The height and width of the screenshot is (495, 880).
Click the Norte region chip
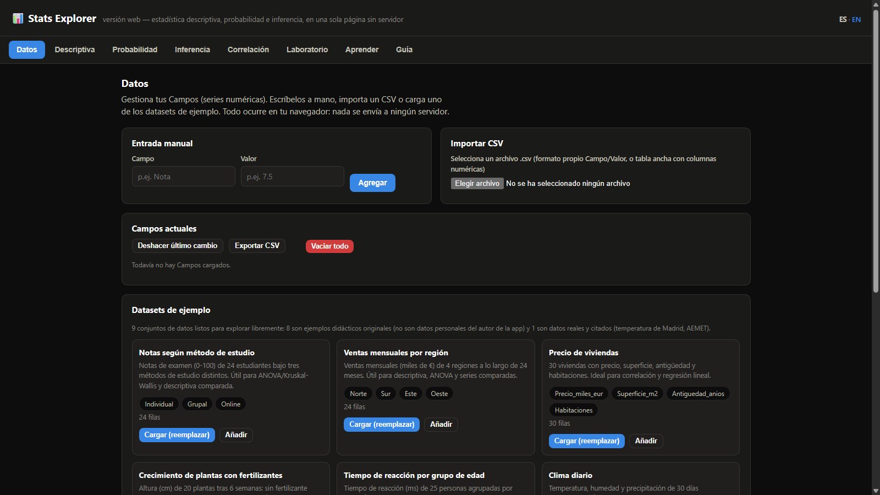pyautogui.click(x=358, y=394)
